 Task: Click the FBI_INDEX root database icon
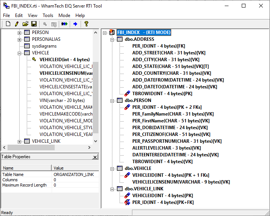tap(112, 32)
